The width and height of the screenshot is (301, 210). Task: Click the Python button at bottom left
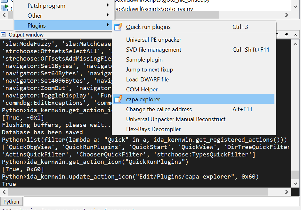click(x=12, y=201)
